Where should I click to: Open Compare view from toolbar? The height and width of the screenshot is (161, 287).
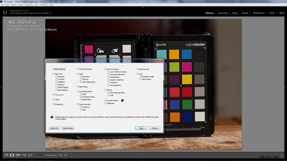[x=18, y=155]
